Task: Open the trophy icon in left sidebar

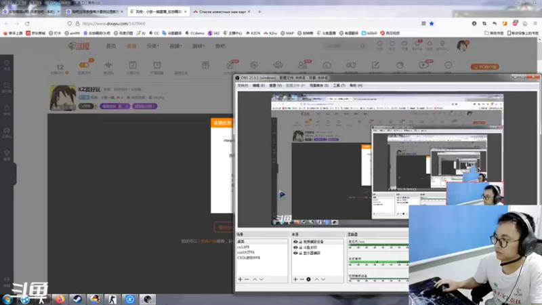Action: click(x=7, y=155)
